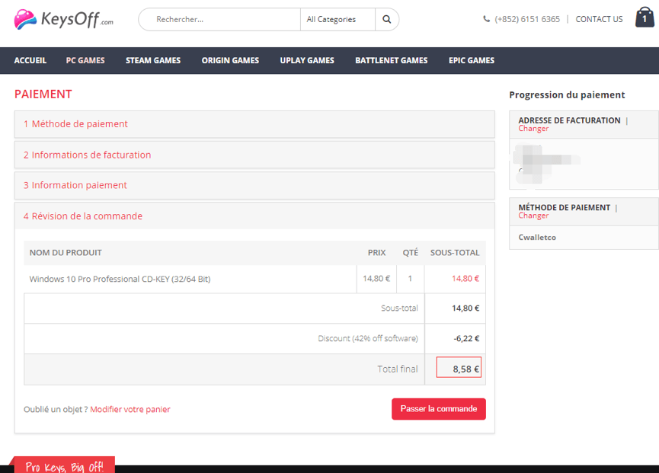659x473 pixels.
Task: Click the KeysOff logo
Action: 64,20
